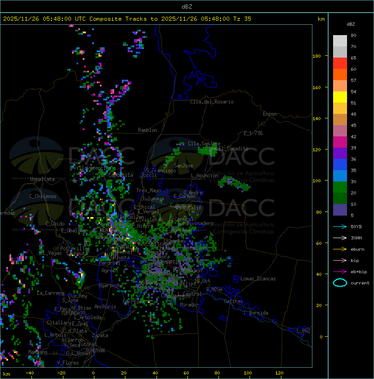Click the cyan 'current' ellipse legend icon
Screen dimensions: 374x379
coord(340,283)
